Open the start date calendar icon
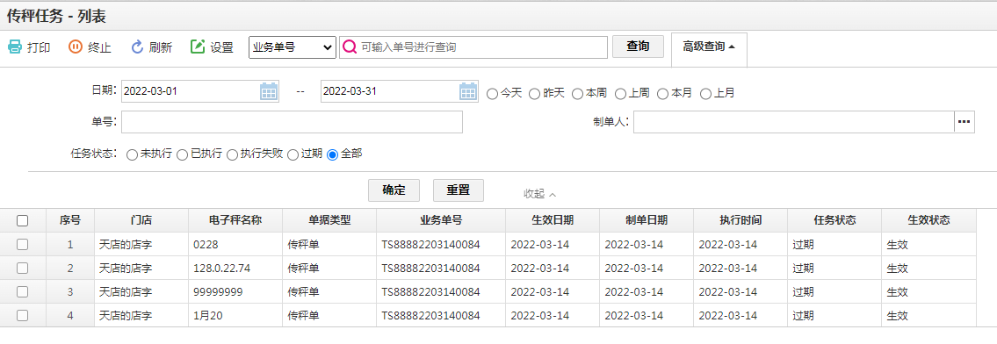The image size is (997, 344). tap(269, 91)
